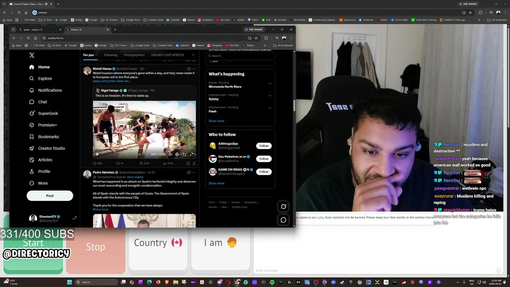
Task: Switch to the spain - Search browser tab
Action: coord(40,29)
